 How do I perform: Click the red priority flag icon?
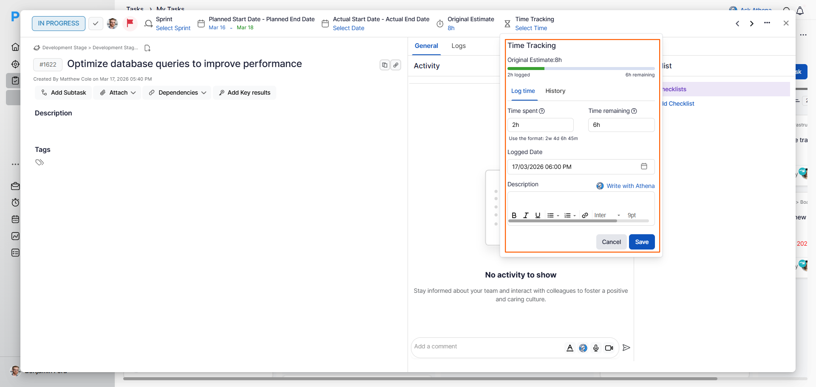pyautogui.click(x=130, y=23)
